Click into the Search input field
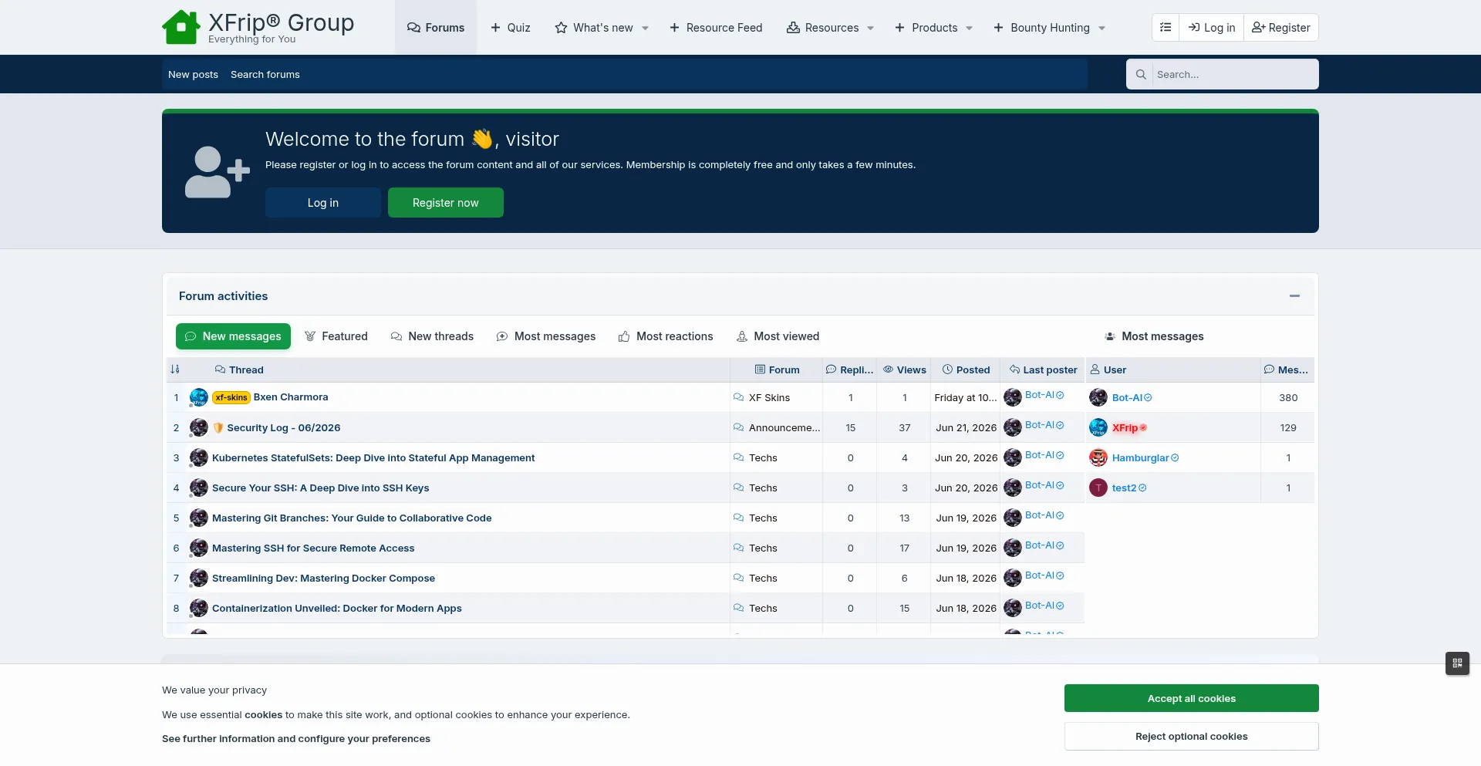 click(x=1235, y=74)
